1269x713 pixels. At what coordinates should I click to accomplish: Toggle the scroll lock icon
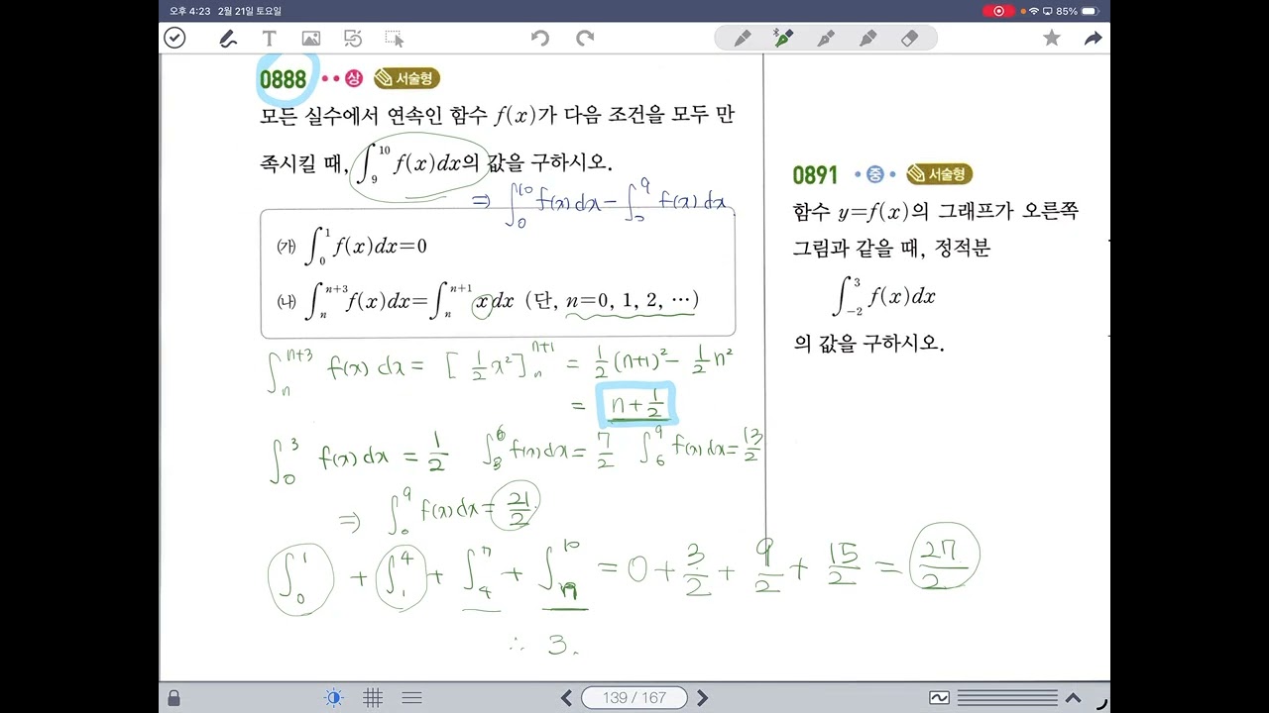[174, 698]
